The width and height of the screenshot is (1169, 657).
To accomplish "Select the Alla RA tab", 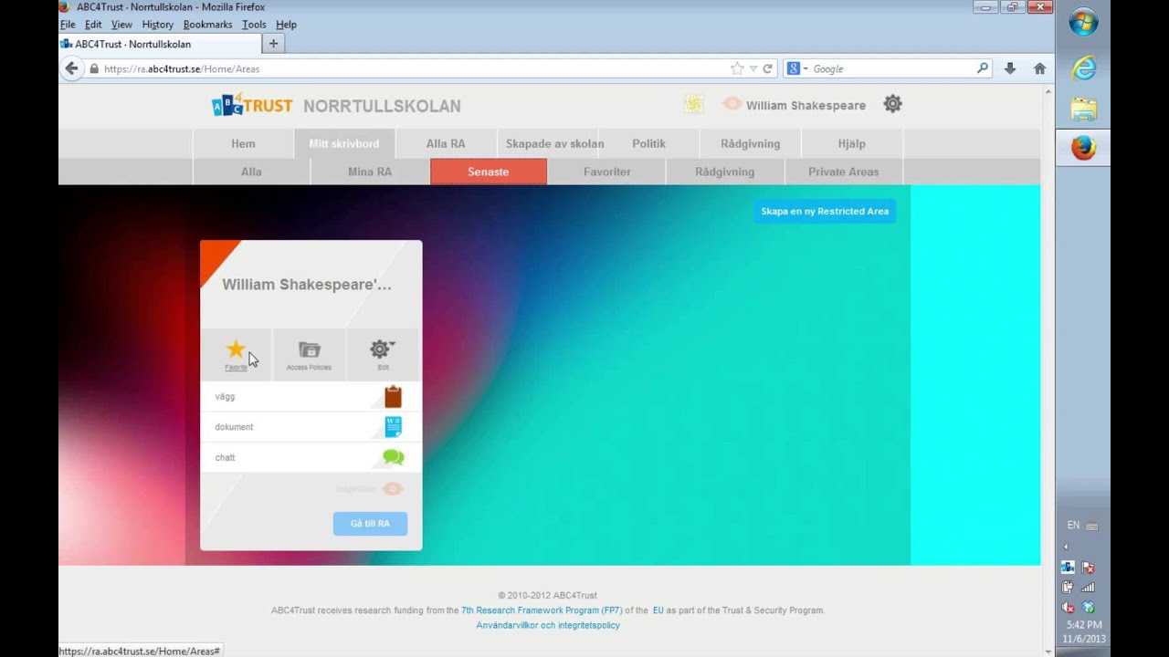I will click(x=446, y=143).
